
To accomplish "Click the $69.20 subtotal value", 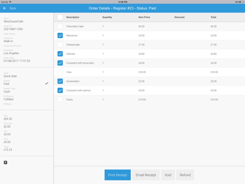I will [x=8, y=119].
